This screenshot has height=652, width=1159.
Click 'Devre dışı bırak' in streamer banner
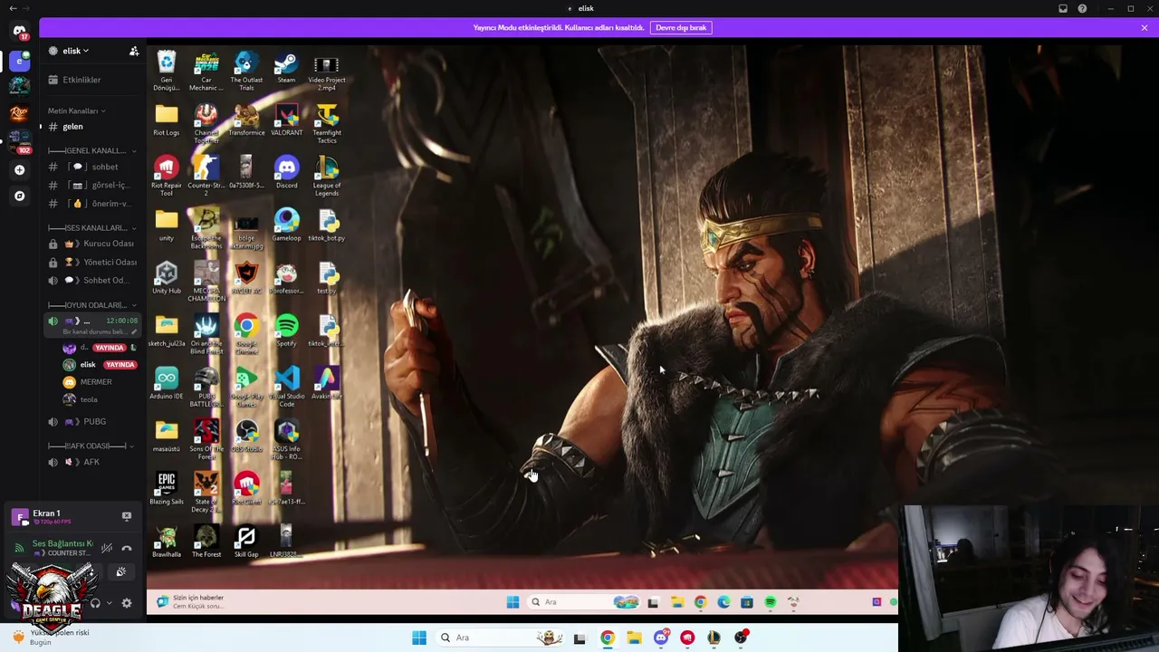coord(681,27)
